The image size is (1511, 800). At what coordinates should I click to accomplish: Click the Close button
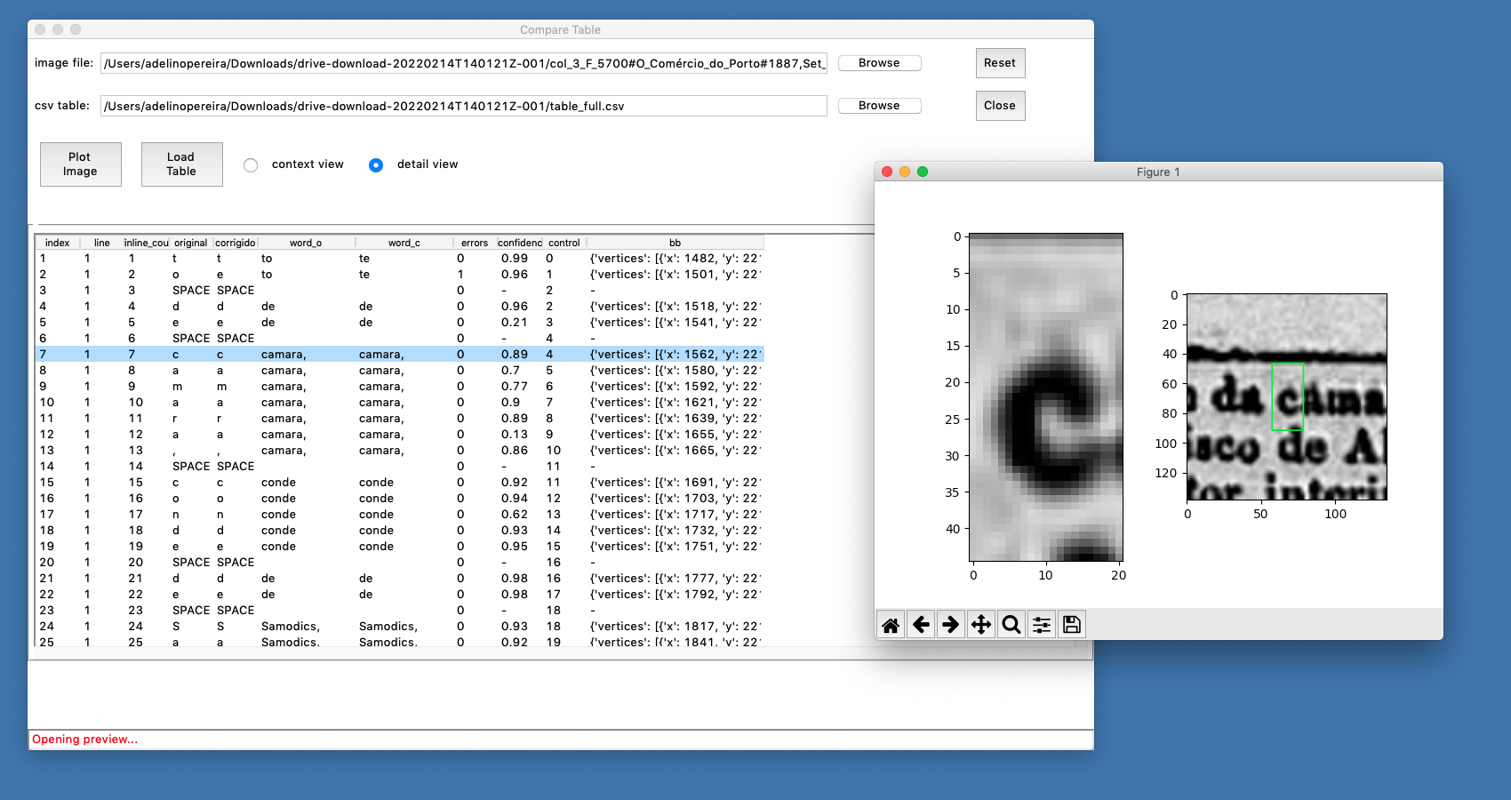1000,106
